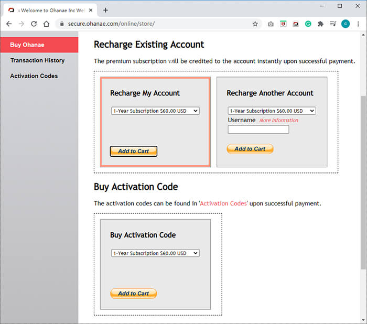Screen dimensions: 367x324
Task: Expand Recharge My Account subscription dropdown
Action: (x=155, y=111)
